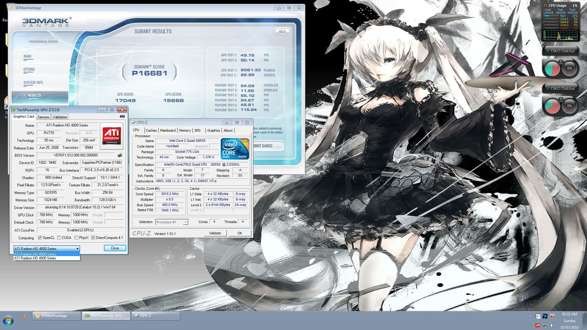Click the GPU-Z title bar app icon
Image resolution: width=587 pixels, height=330 pixels.
point(13,110)
